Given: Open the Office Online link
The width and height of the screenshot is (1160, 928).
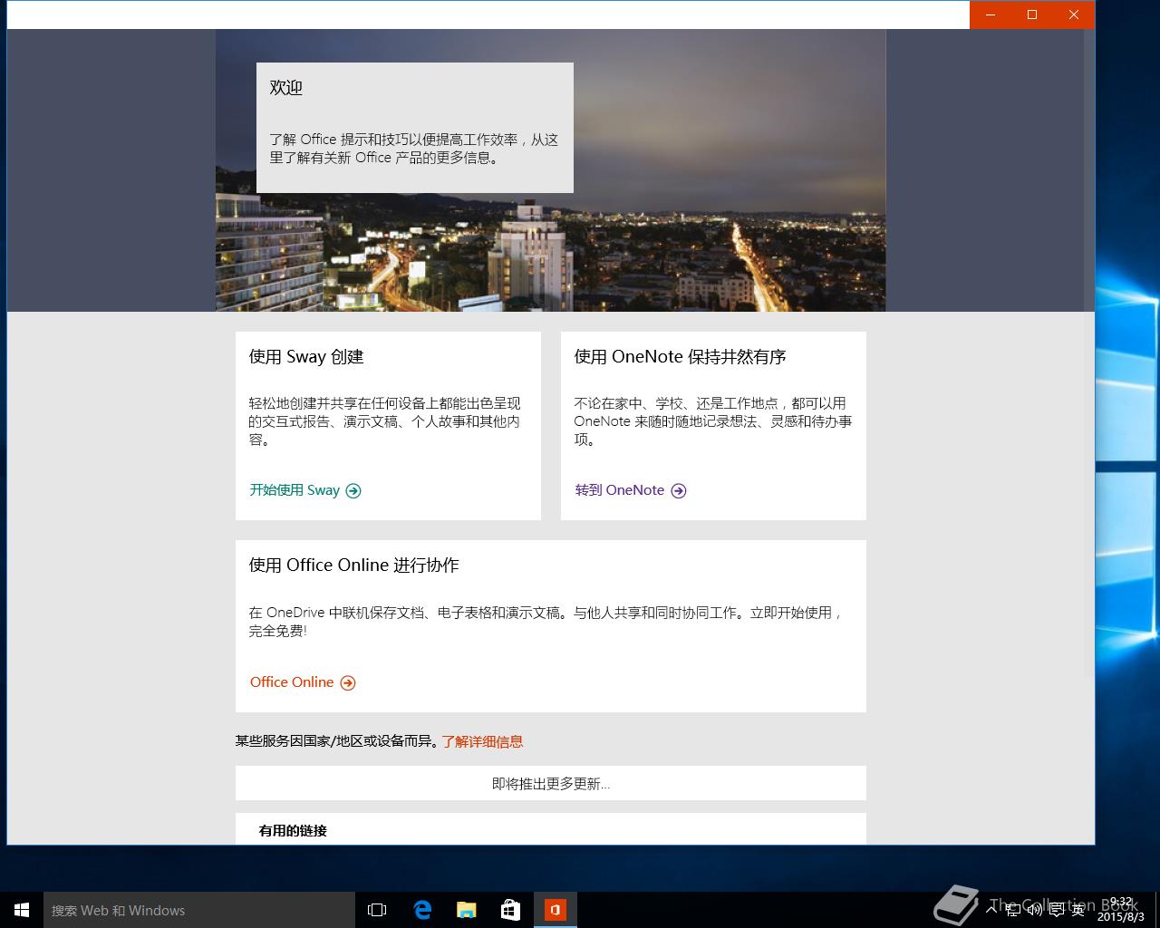Looking at the screenshot, I should click(x=292, y=682).
